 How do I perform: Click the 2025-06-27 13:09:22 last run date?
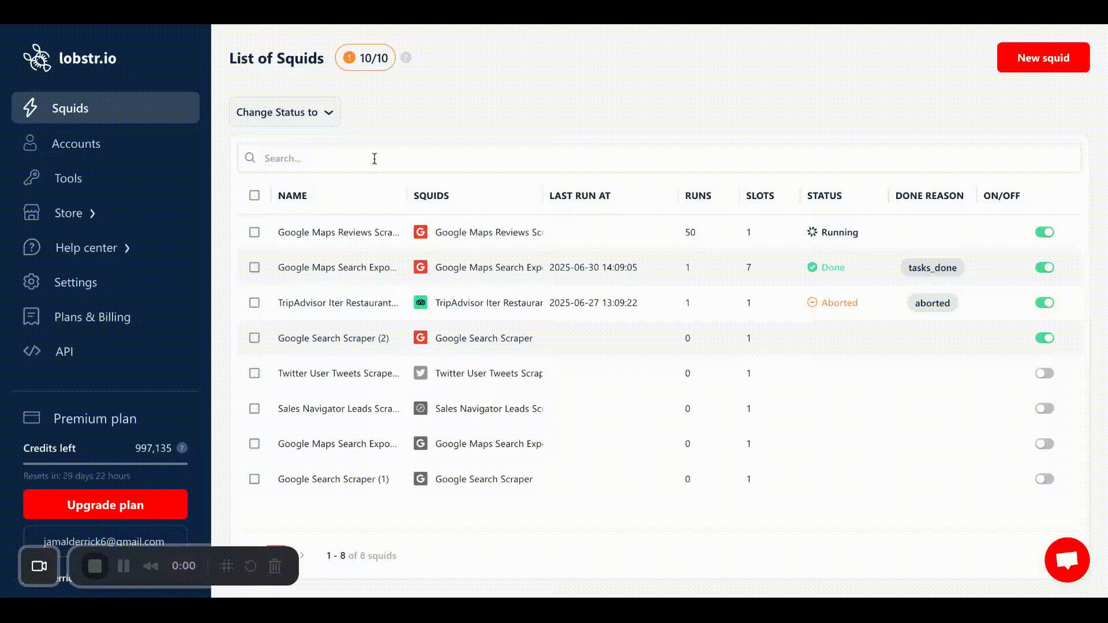593,302
